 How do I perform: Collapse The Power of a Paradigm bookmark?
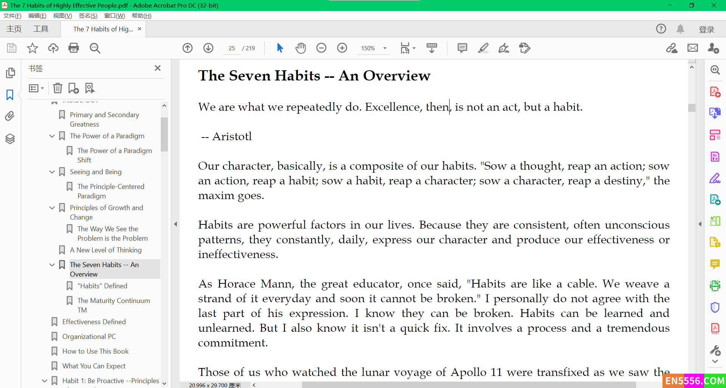(52, 136)
